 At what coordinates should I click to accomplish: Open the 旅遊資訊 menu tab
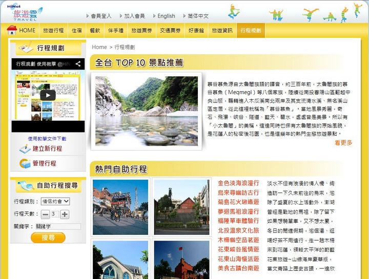[222, 30]
